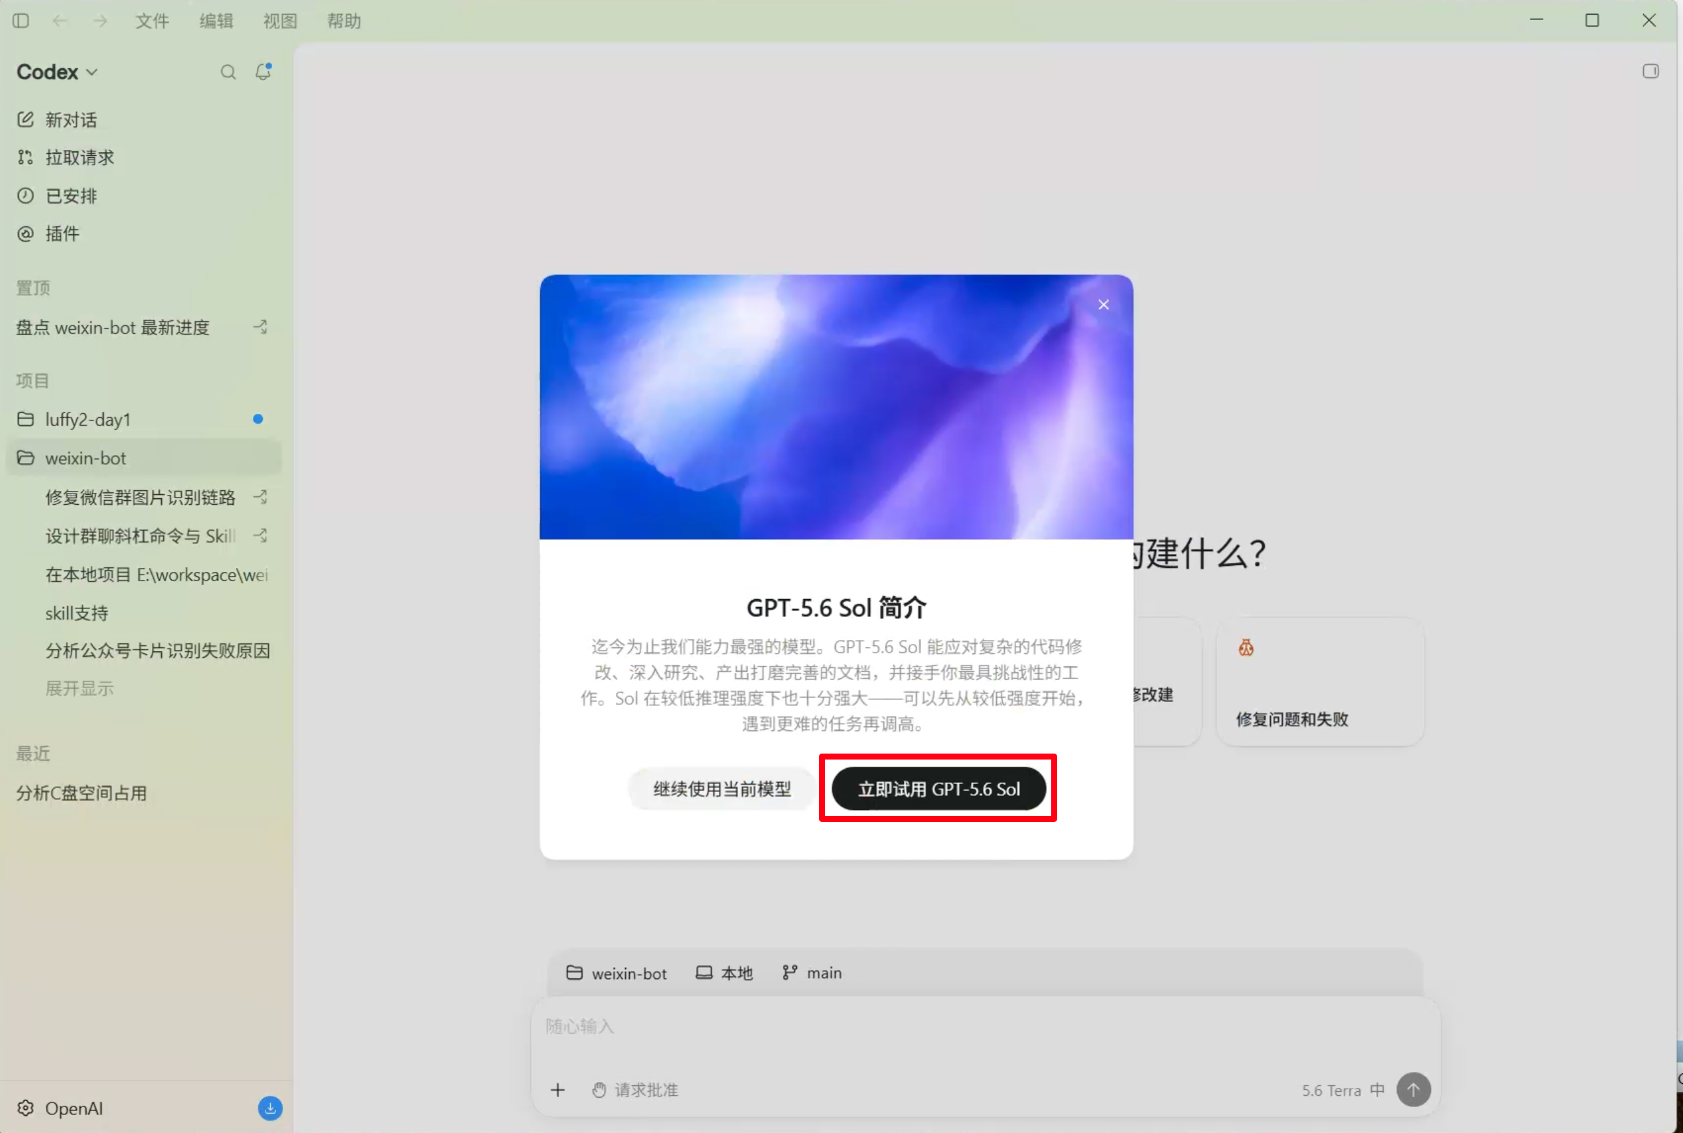The height and width of the screenshot is (1133, 1683).
Task: Change the main branch selector
Action: 812,973
